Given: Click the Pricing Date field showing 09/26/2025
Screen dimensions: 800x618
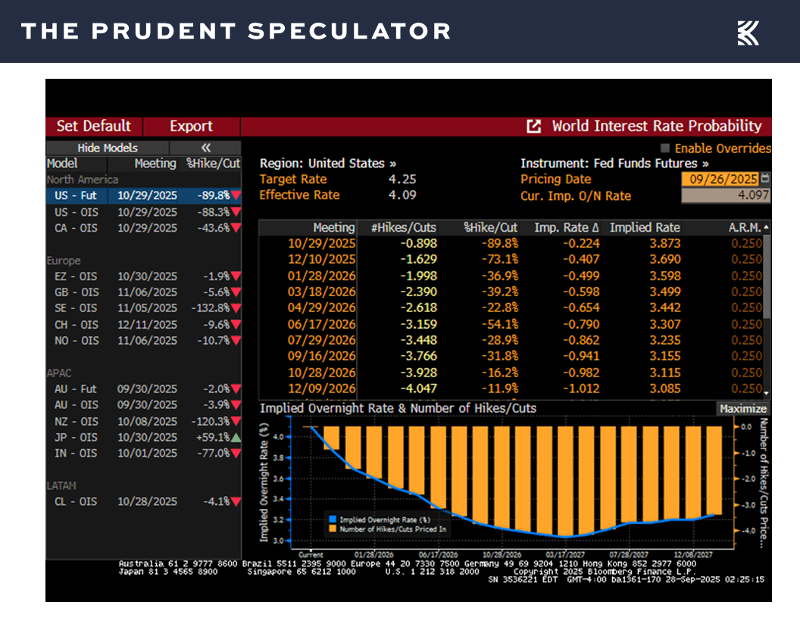Looking at the screenshot, I should click(x=720, y=179).
